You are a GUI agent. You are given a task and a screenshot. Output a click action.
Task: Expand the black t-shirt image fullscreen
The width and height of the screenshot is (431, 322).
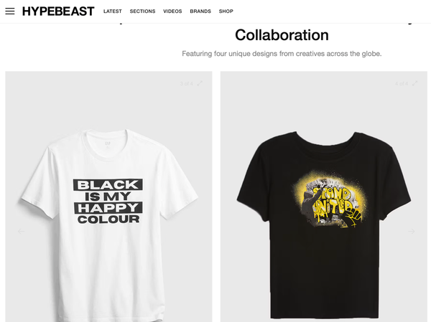[414, 83]
